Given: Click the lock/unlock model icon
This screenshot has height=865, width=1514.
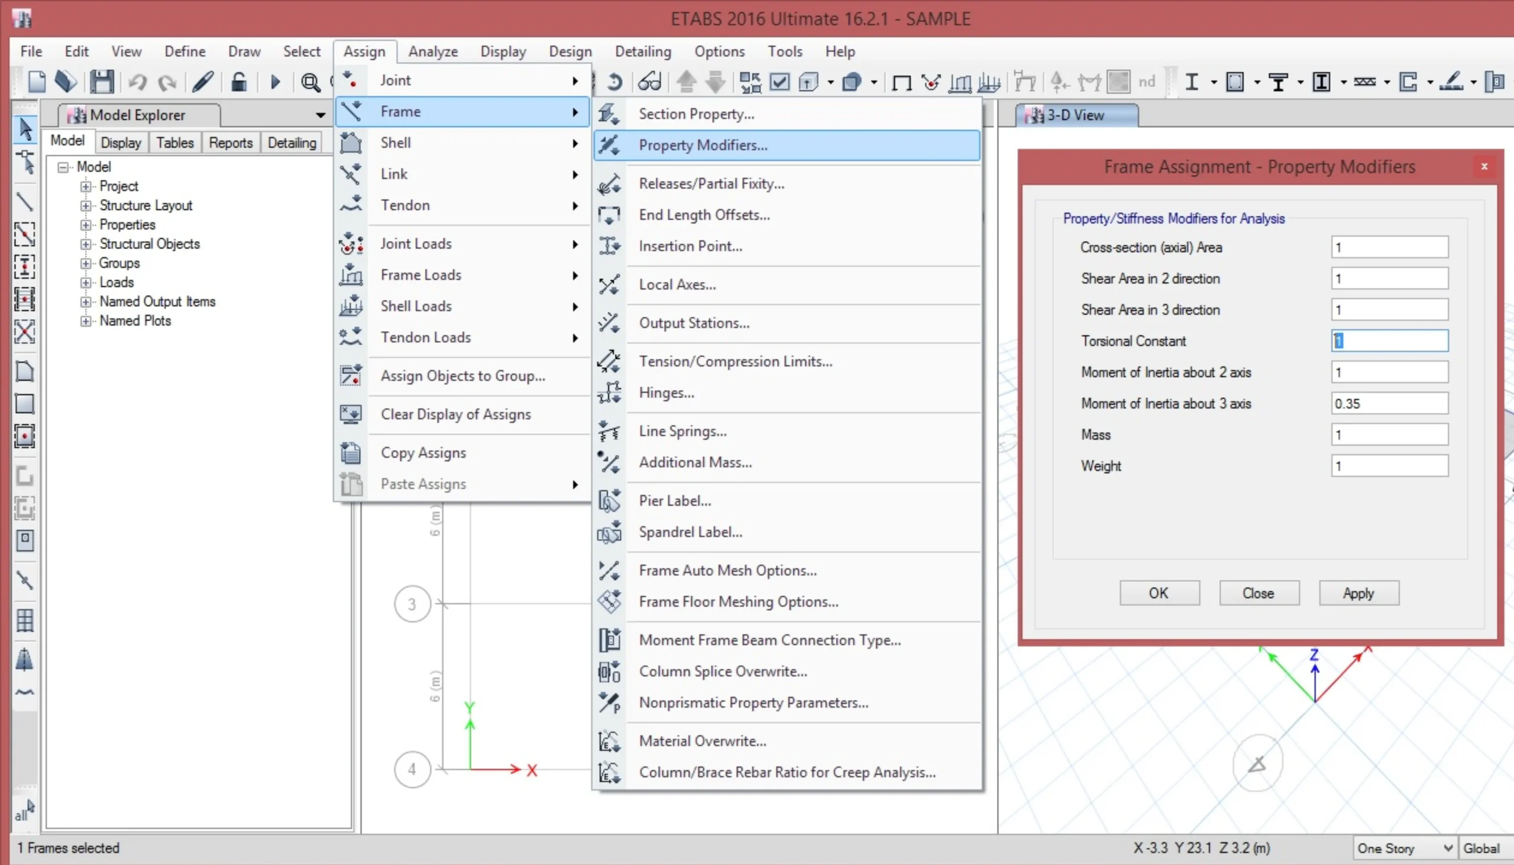Looking at the screenshot, I should [239, 82].
